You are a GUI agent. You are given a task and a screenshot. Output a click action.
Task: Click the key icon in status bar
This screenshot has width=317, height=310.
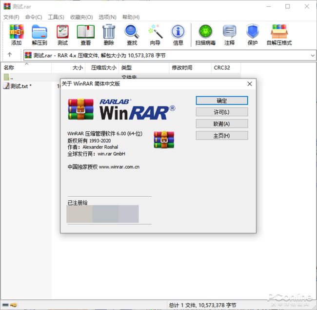point(14,305)
